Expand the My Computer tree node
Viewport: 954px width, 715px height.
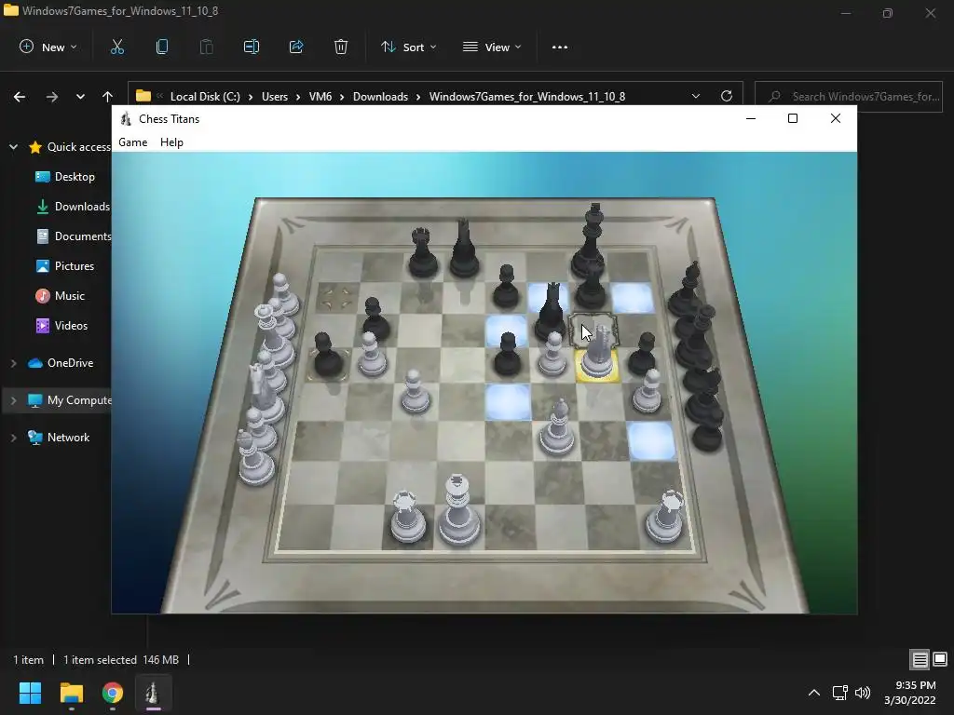click(x=13, y=400)
